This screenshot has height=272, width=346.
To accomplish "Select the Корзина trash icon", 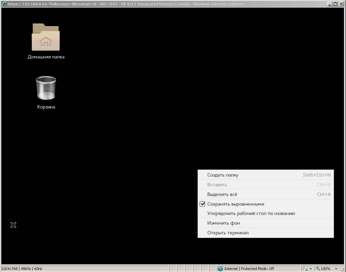I will pyautogui.click(x=46, y=88).
